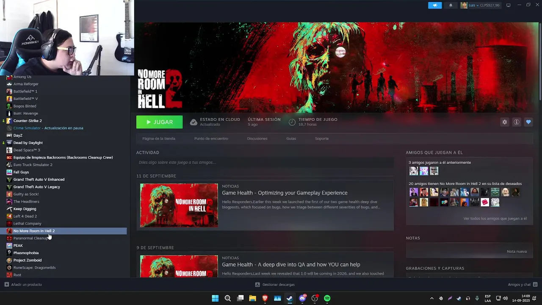Select Battlefield™ 1 in the library
This screenshot has width=542, height=305.
point(25,91)
